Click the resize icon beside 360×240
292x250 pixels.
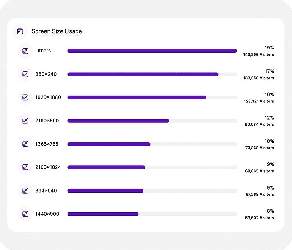[x=25, y=74]
